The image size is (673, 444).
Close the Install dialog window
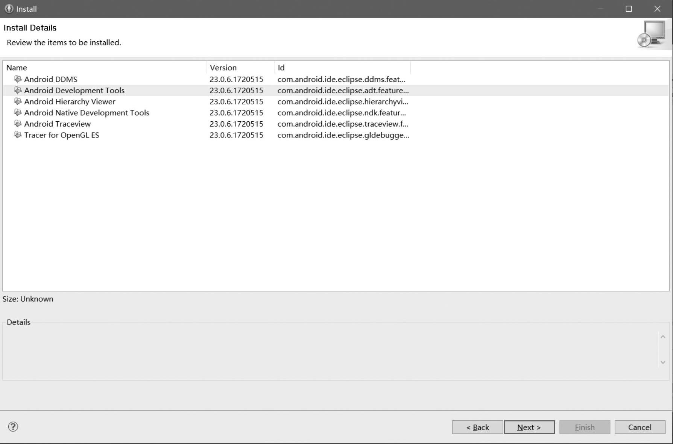point(657,9)
